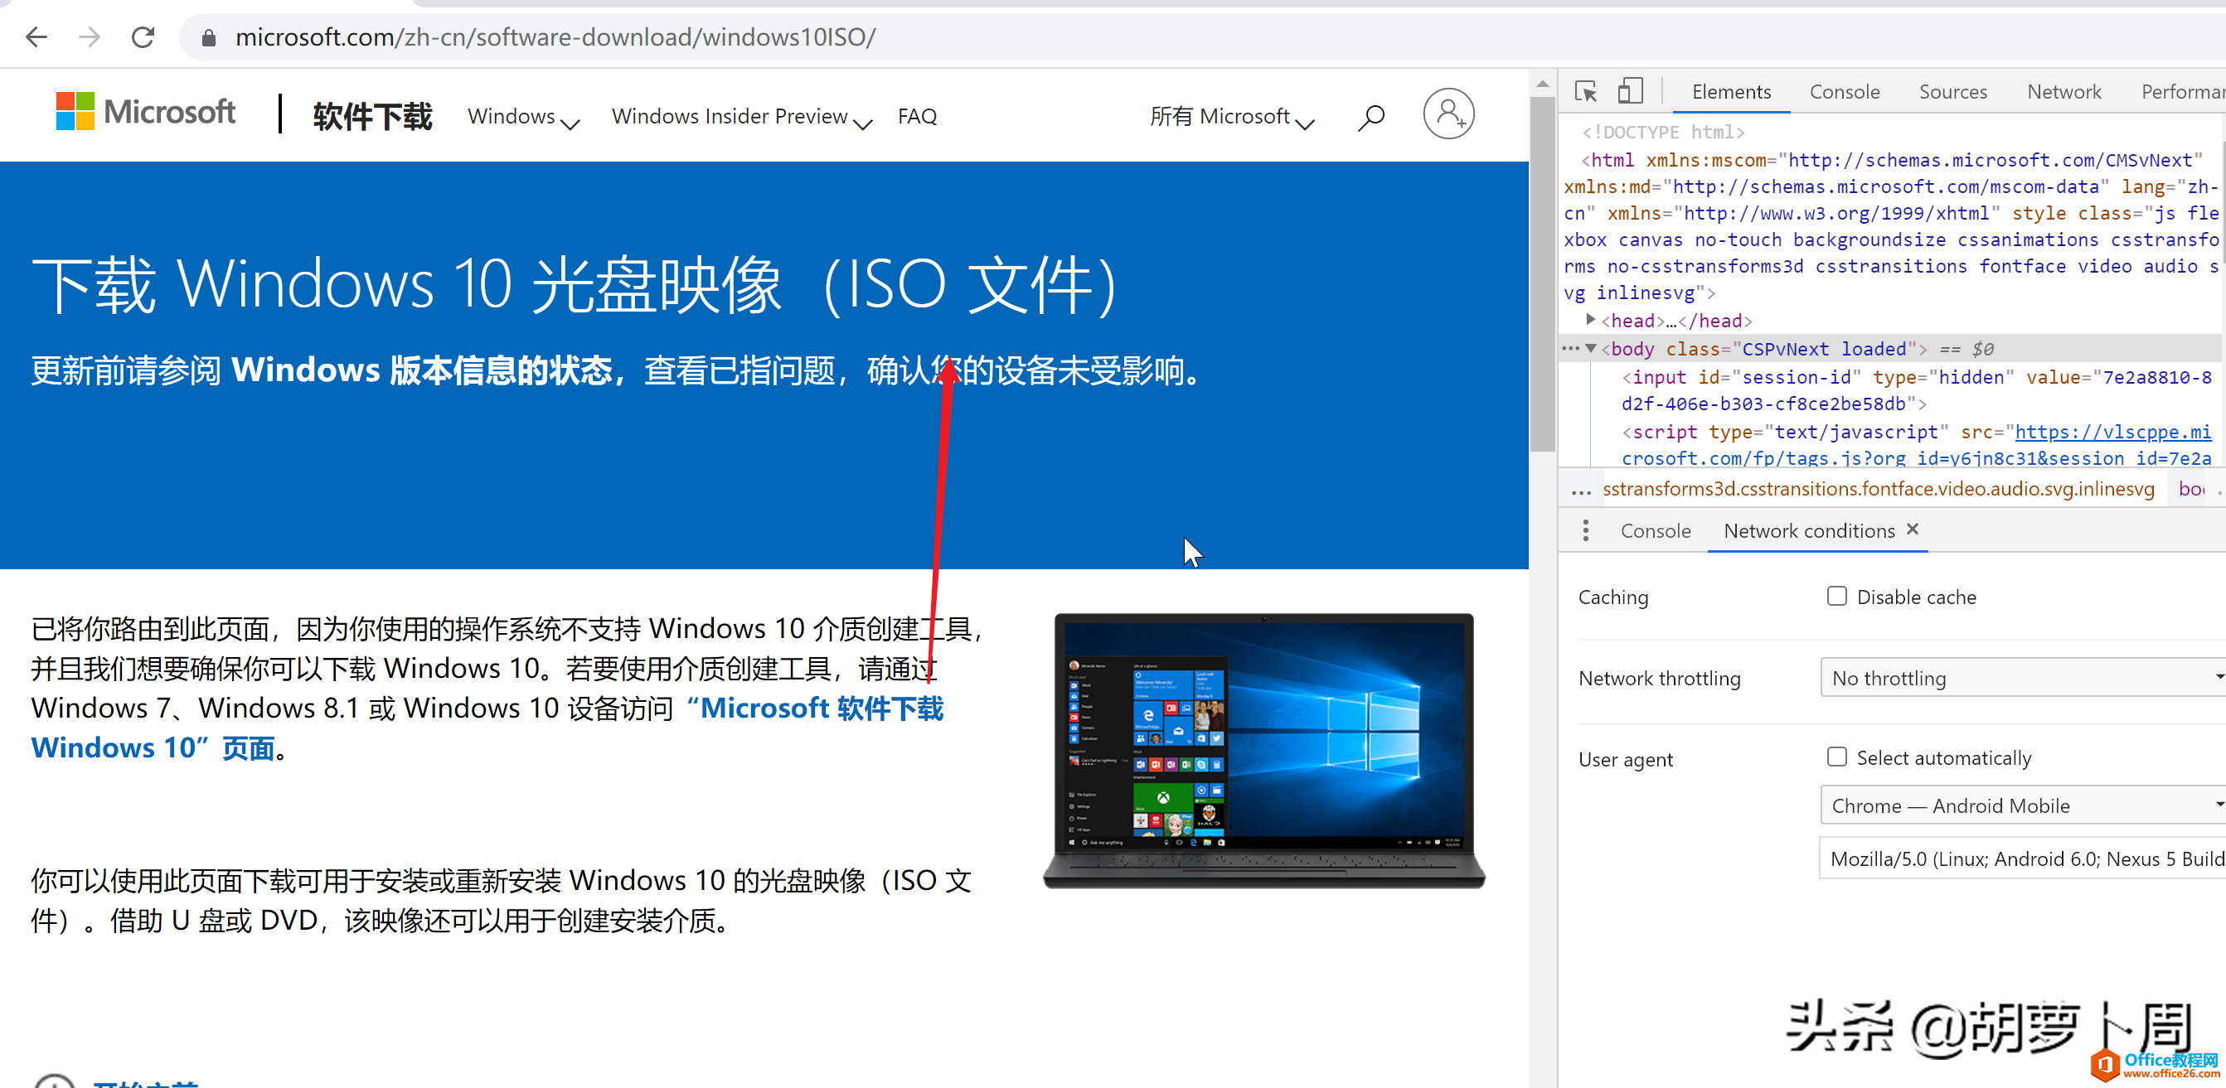Switch to the DevTools Console tab
Viewport: 2226px width, 1088px height.
1844,91
